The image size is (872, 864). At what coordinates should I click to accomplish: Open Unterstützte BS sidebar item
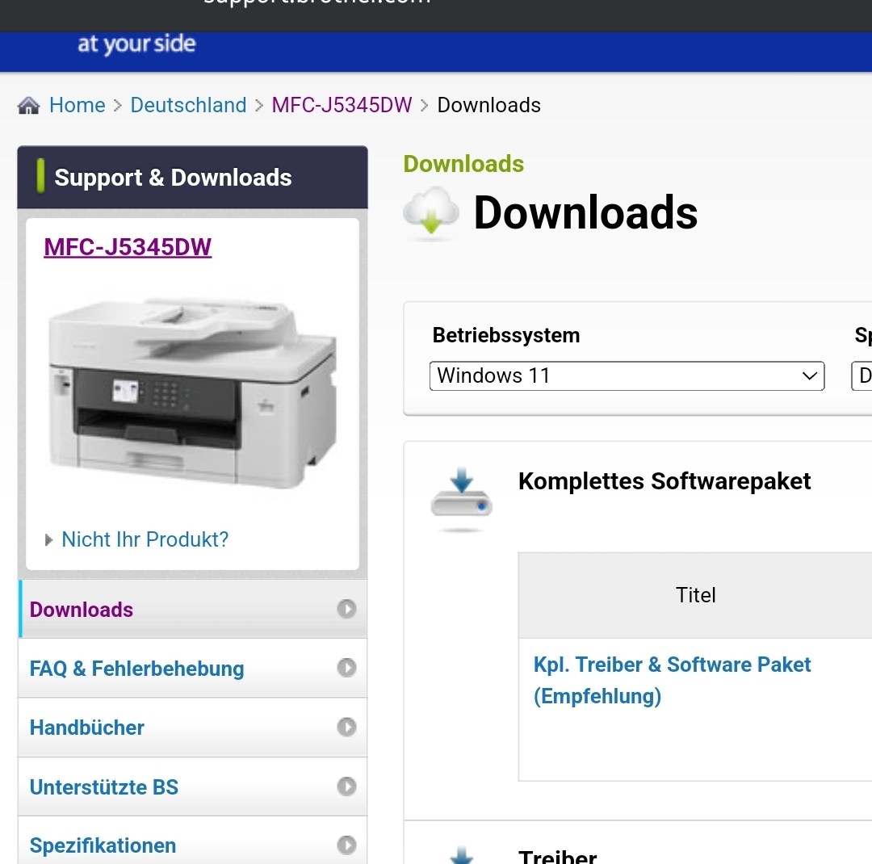192,786
